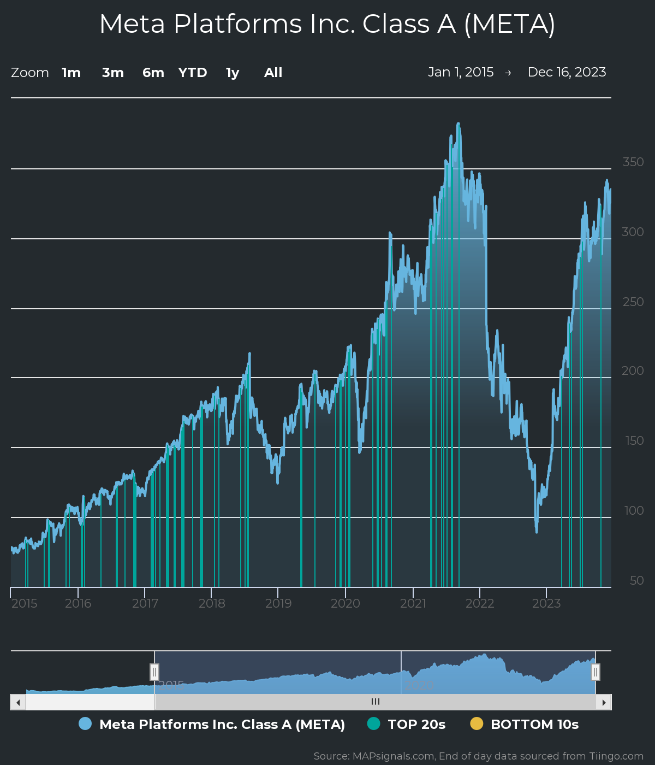Click the 2023 x-axis label
This screenshot has width=655, height=765.
coord(546,603)
